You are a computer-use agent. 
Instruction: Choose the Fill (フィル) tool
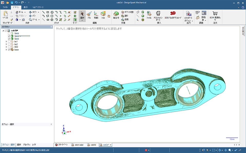click(x=103, y=15)
